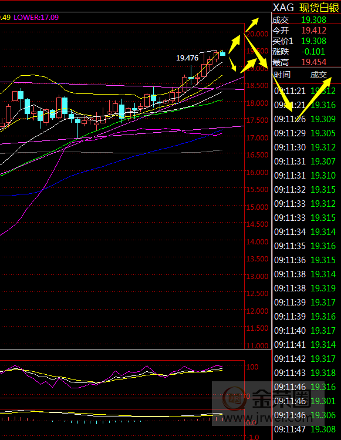The height and width of the screenshot is (440, 341).
Task: Click the 16.000 price axis label
Action: click(x=257, y=173)
